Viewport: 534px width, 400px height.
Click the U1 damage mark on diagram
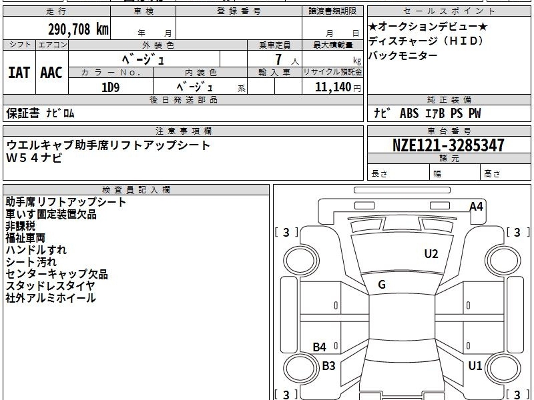tap(475, 365)
